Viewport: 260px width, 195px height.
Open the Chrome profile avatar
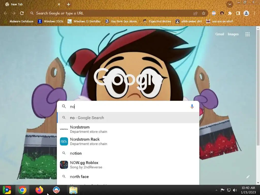[x=246, y=13]
